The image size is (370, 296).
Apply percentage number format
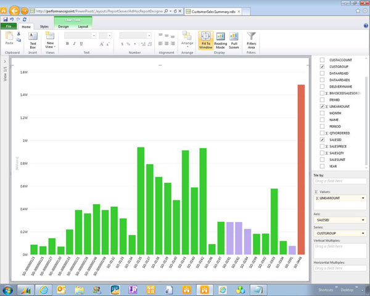pos(128,44)
